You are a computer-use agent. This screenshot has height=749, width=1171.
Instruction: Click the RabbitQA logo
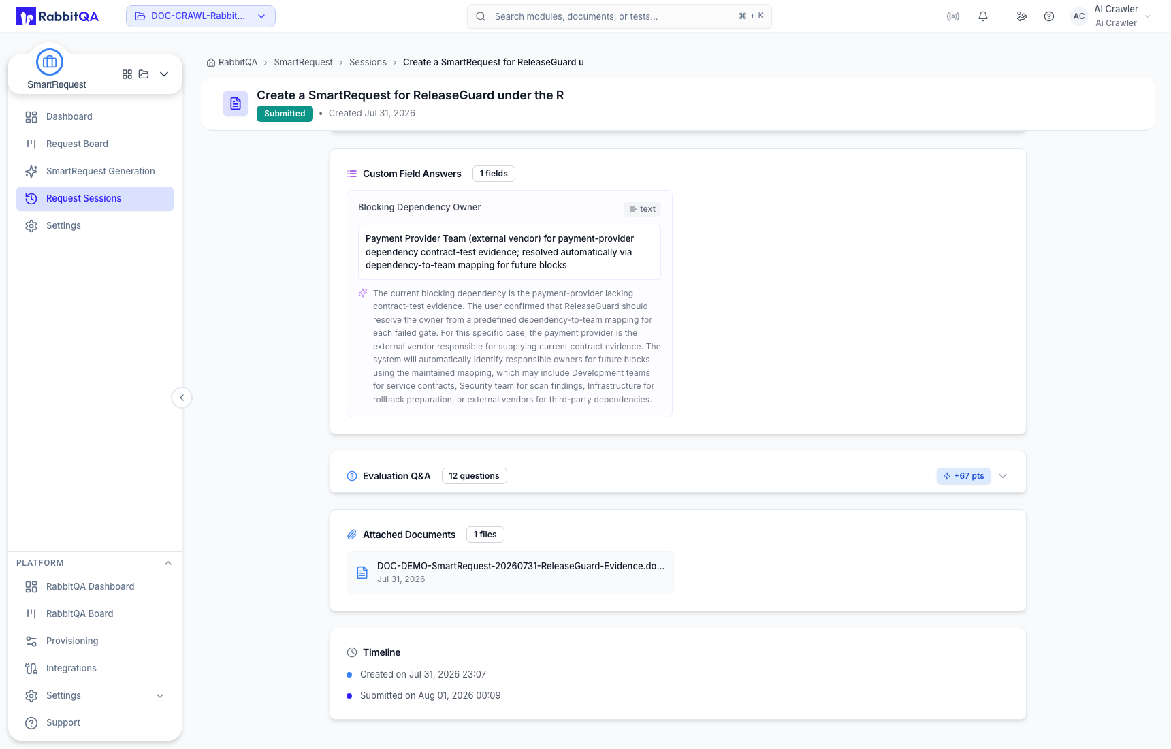click(57, 16)
